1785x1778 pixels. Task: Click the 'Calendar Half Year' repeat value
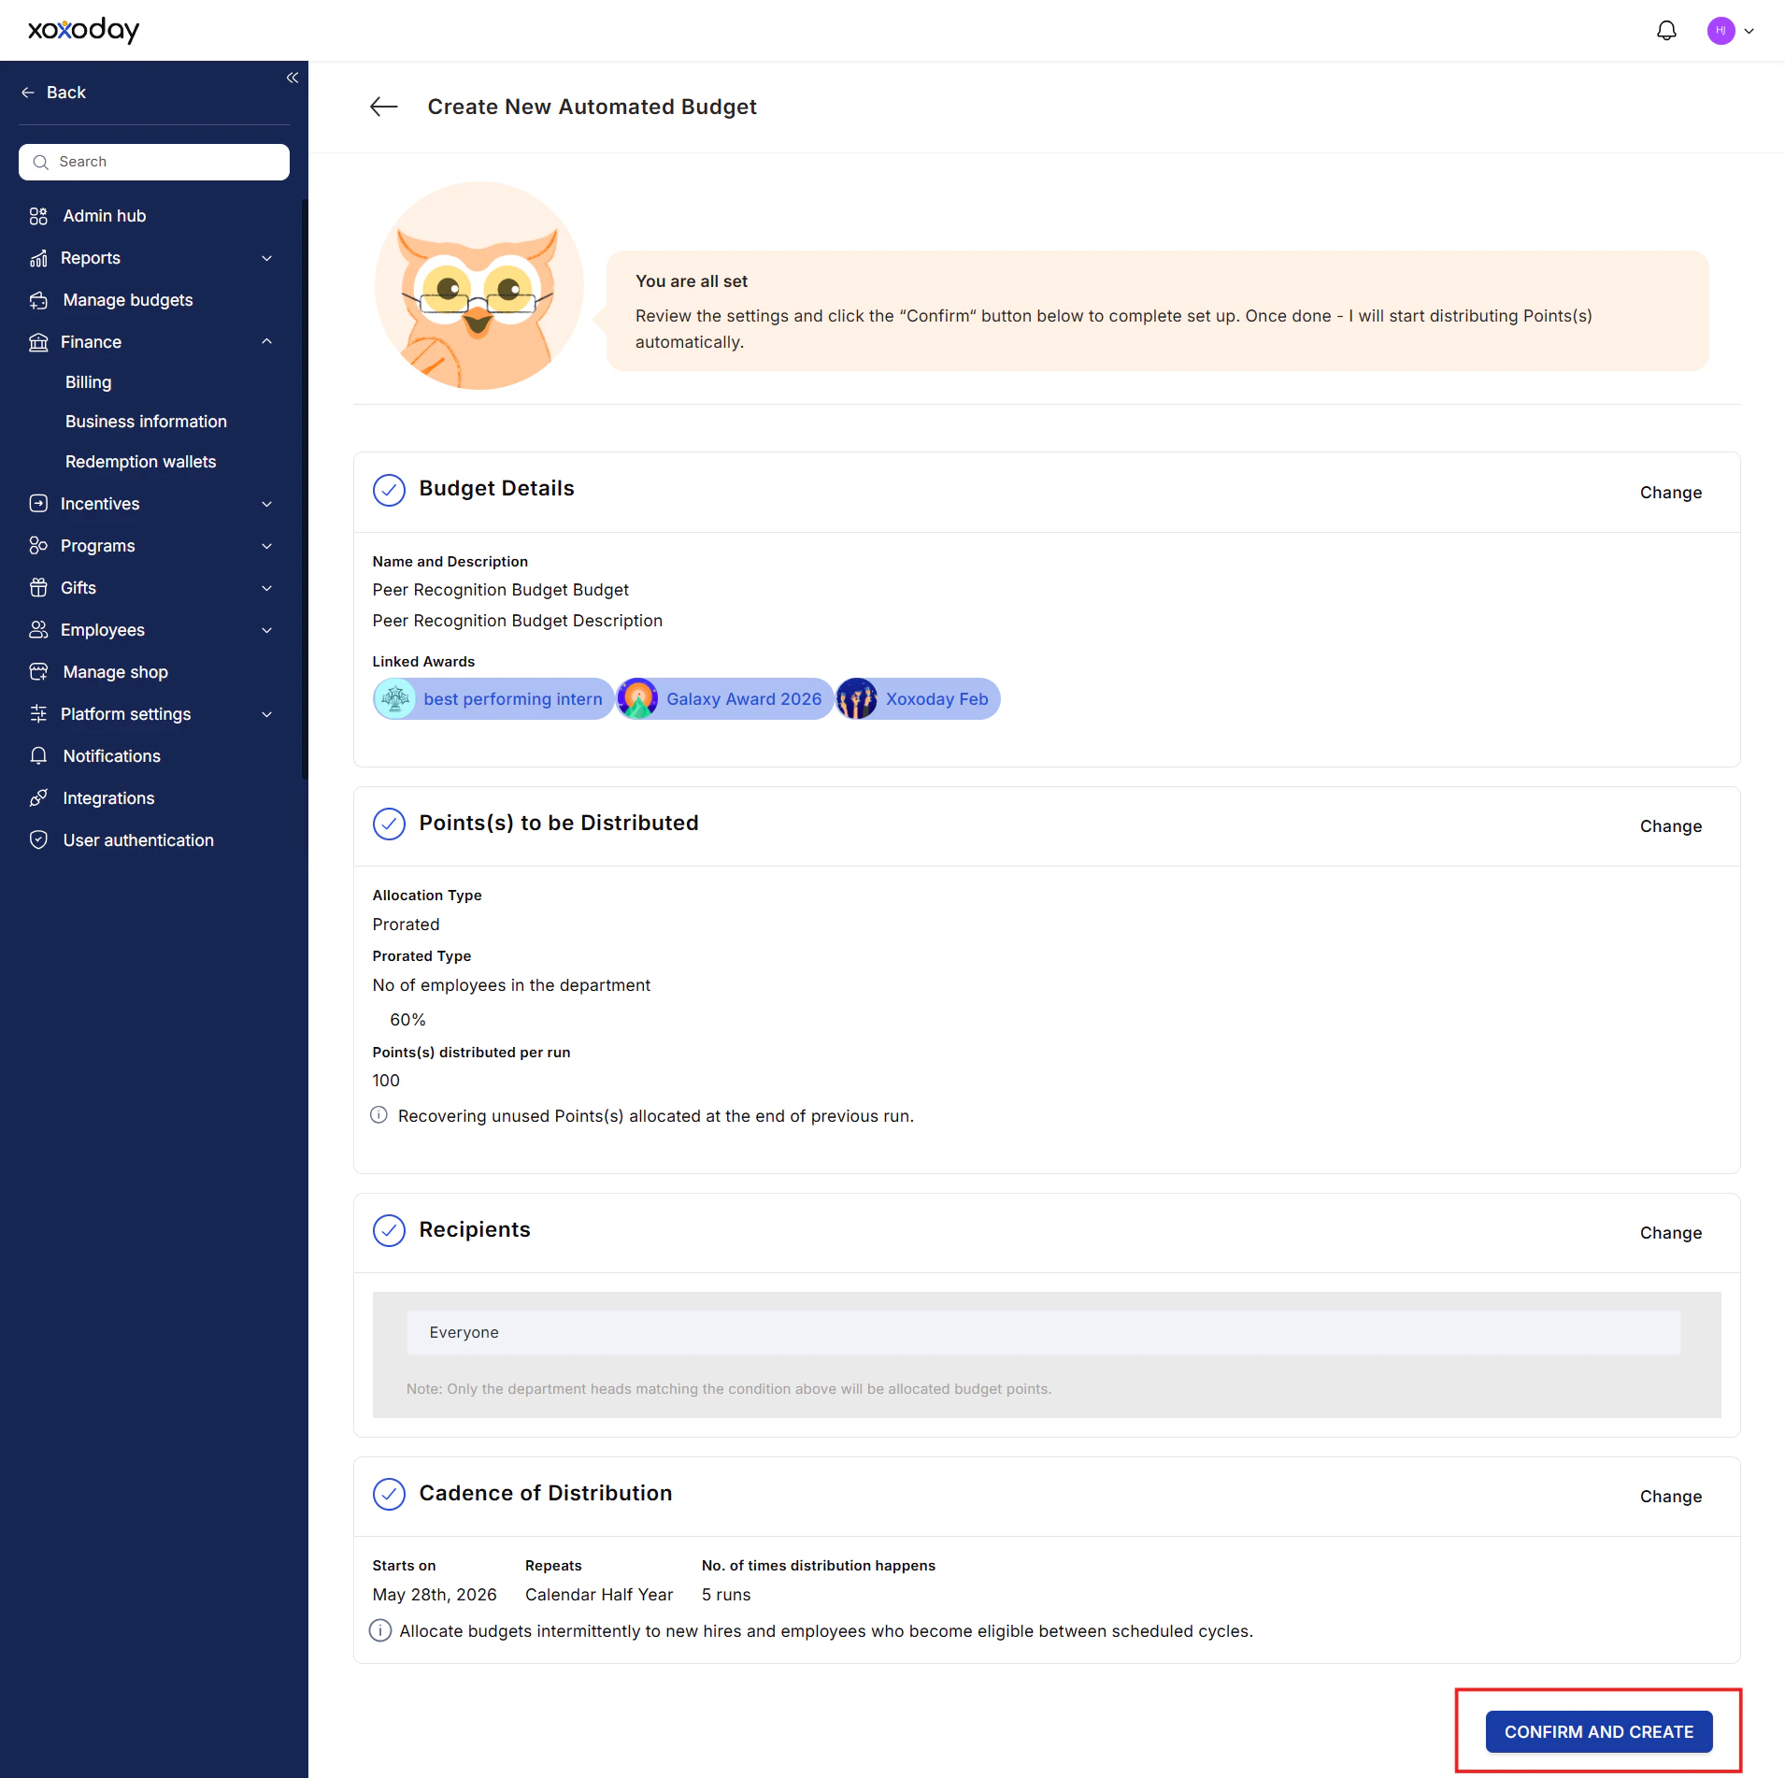point(599,1595)
